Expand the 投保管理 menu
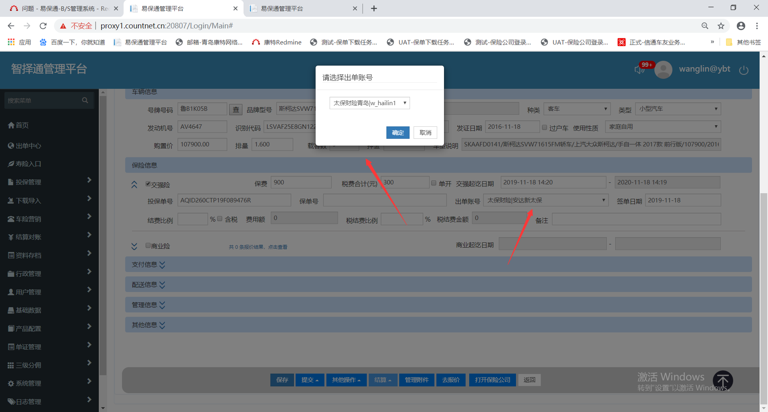768x412 pixels. (49, 182)
